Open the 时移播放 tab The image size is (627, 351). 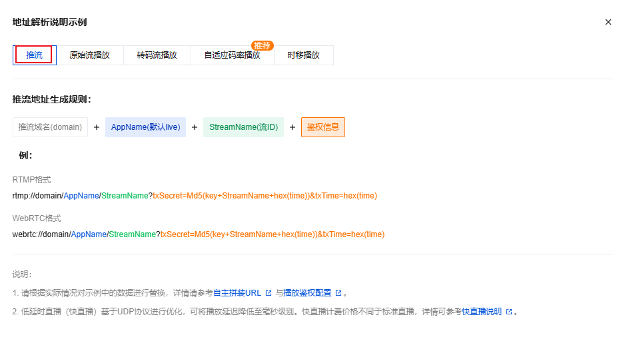303,55
